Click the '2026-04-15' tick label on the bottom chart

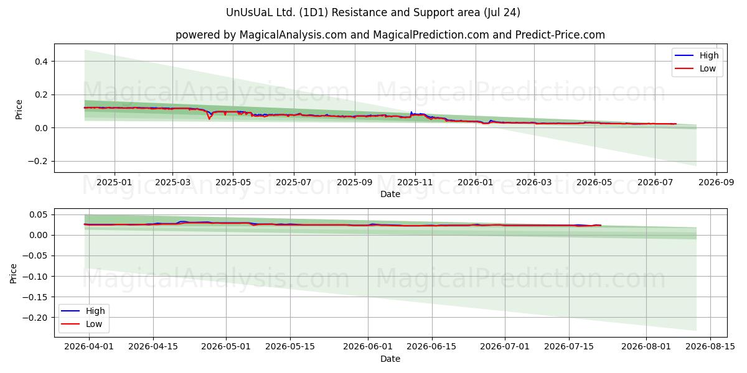[x=153, y=347]
